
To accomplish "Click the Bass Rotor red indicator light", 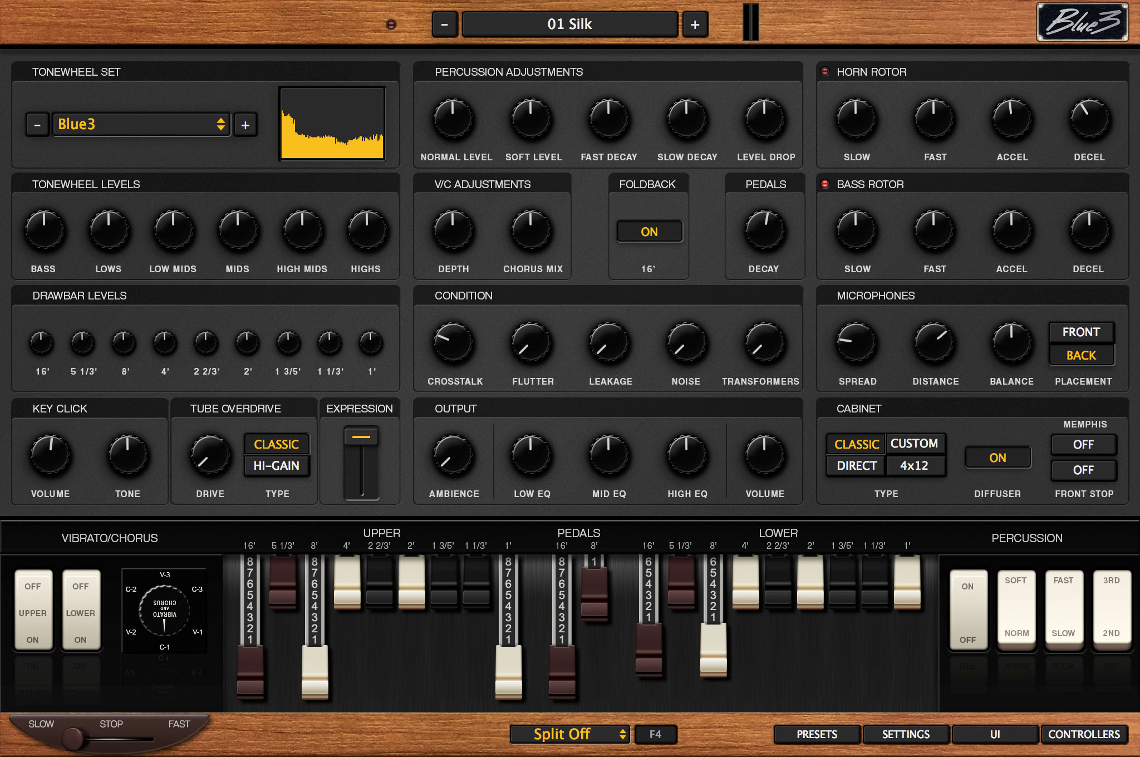I will tap(825, 184).
